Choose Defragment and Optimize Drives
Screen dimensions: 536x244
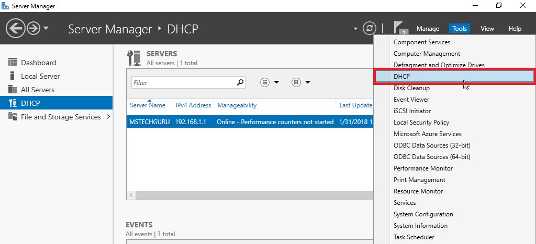[x=439, y=65]
